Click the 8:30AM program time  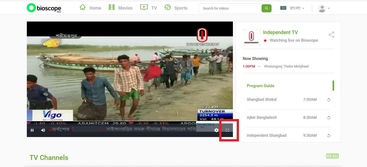[x=310, y=117]
